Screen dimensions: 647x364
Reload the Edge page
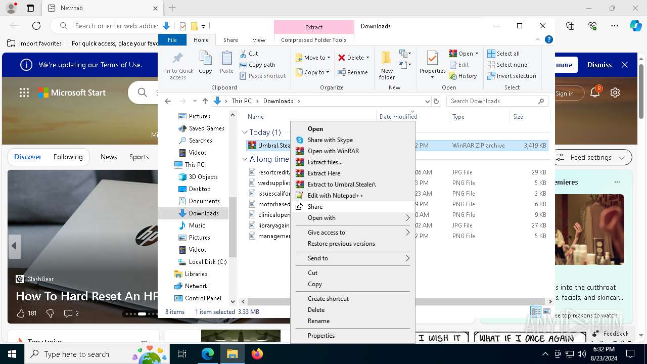(36, 26)
